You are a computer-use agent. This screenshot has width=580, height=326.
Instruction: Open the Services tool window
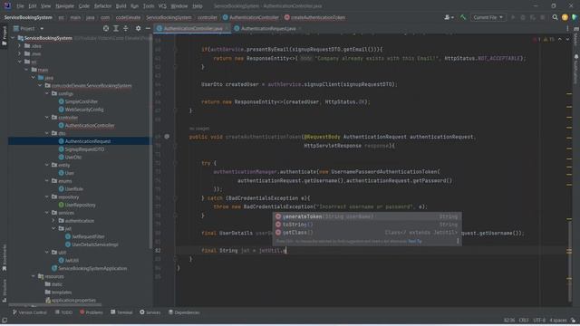point(150,312)
